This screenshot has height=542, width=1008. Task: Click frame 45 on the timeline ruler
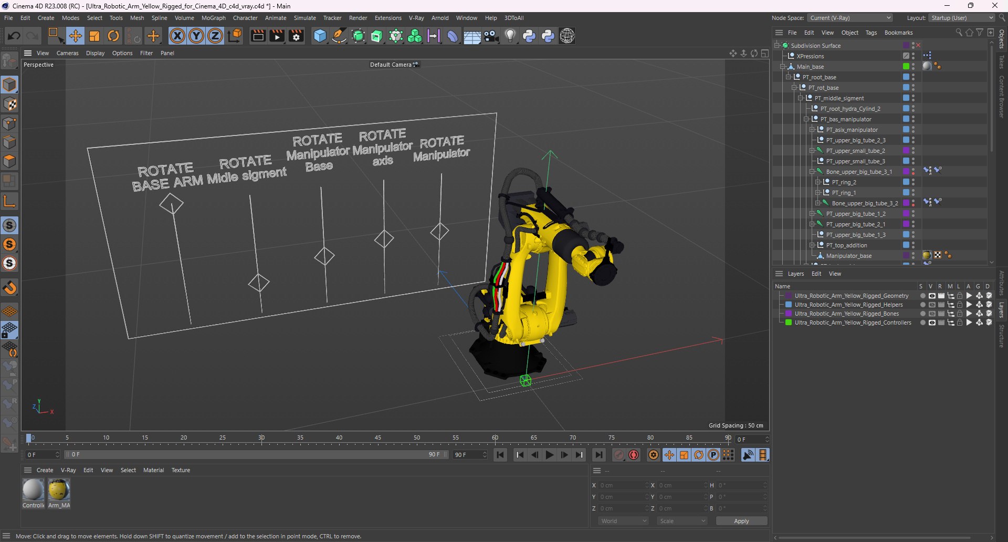click(x=378, y=438)
